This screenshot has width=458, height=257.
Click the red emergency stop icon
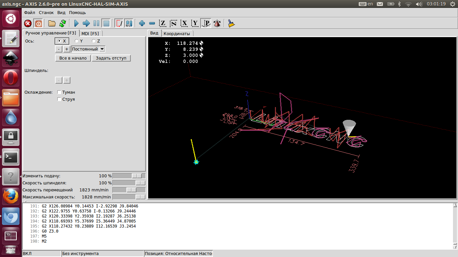click(x=28, y=23)
